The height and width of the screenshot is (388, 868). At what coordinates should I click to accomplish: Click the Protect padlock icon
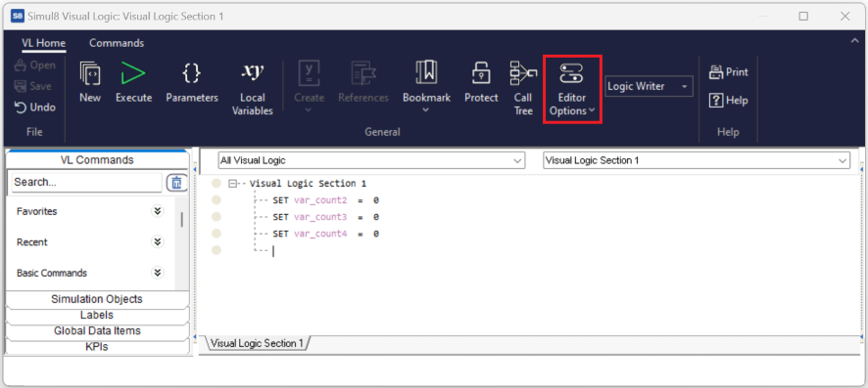(x=481, y=73)
